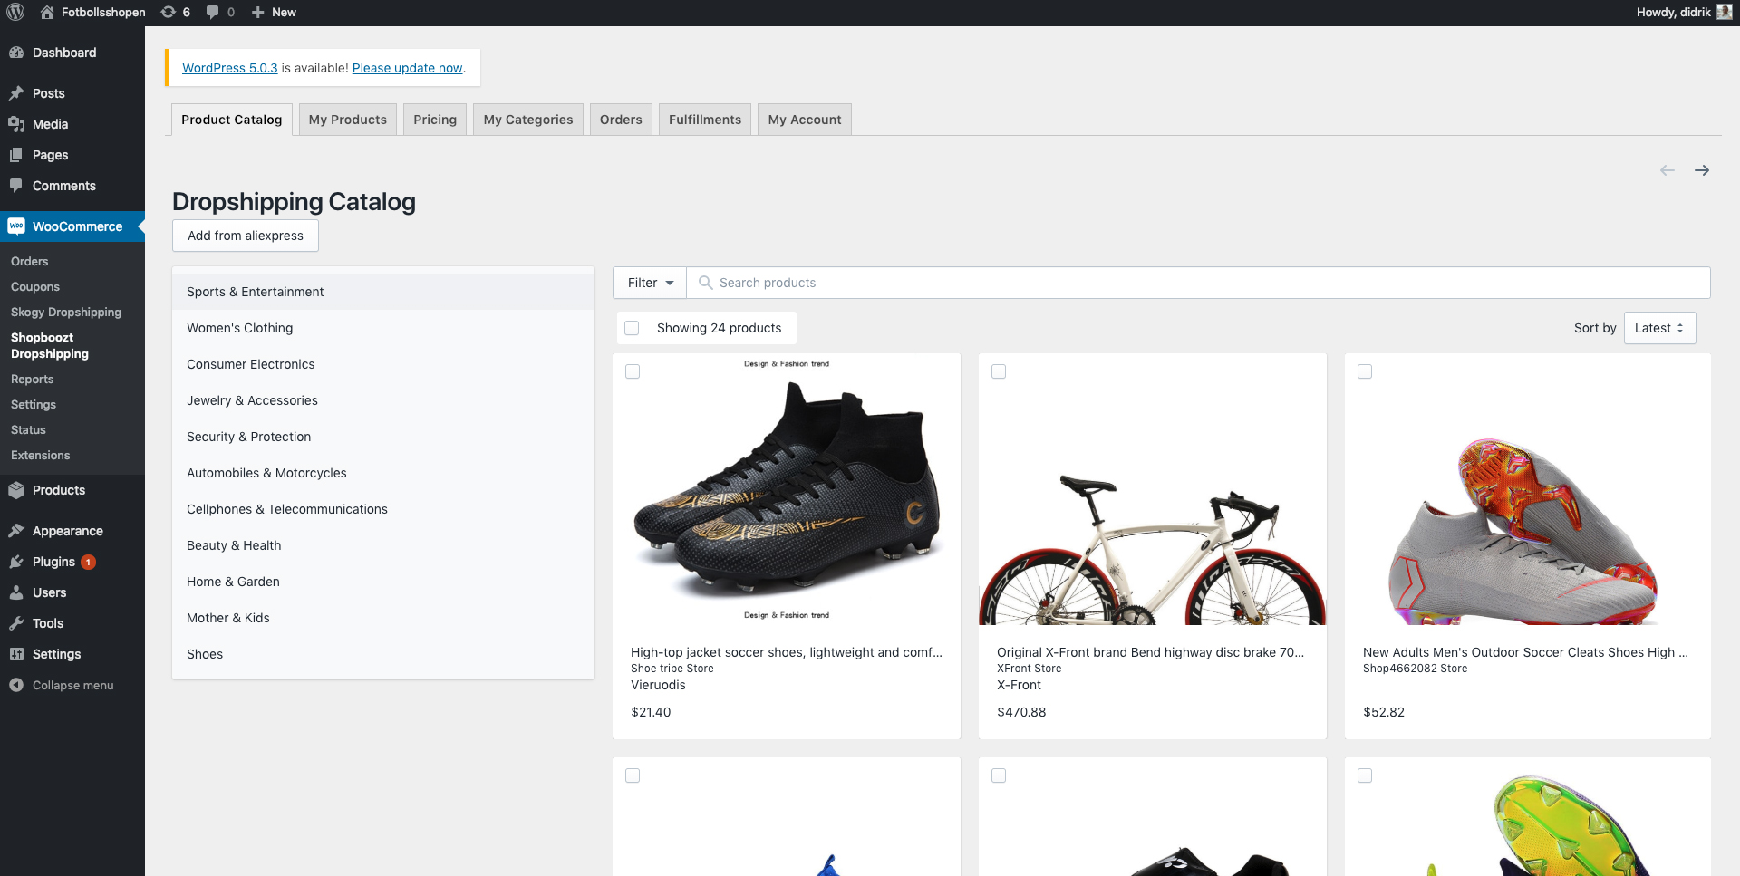Click Add from aliexpress button

tap(246, 236)
